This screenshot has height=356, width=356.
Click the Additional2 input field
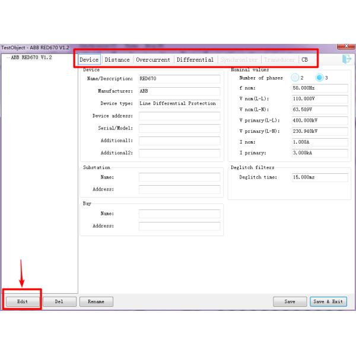(x=179, y=153)
